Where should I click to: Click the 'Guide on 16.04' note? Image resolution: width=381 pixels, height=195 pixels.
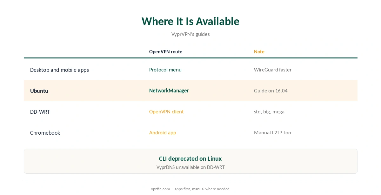tap(271, 91)
